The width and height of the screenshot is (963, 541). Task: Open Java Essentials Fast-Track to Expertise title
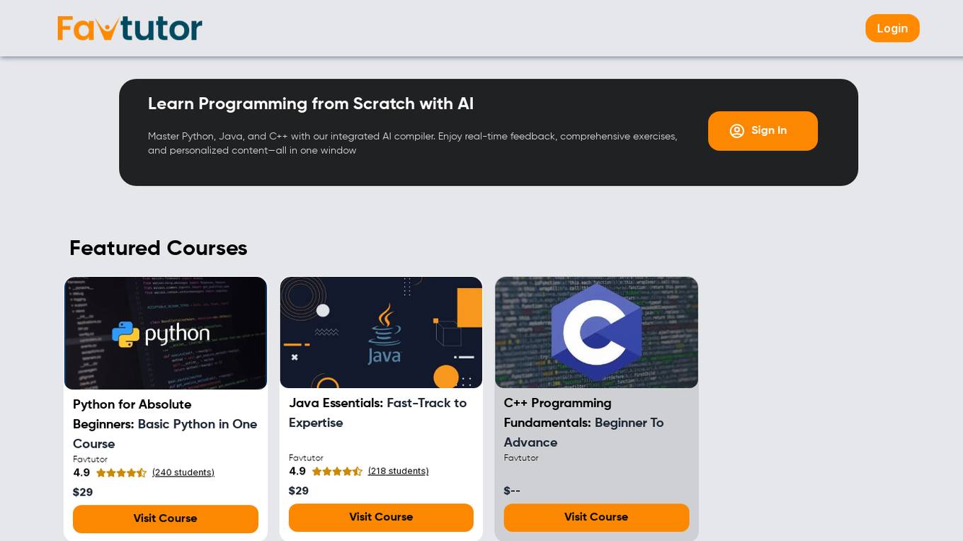378,413
